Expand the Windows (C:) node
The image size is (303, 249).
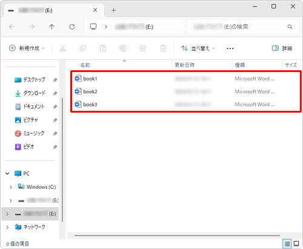(11, 187)
